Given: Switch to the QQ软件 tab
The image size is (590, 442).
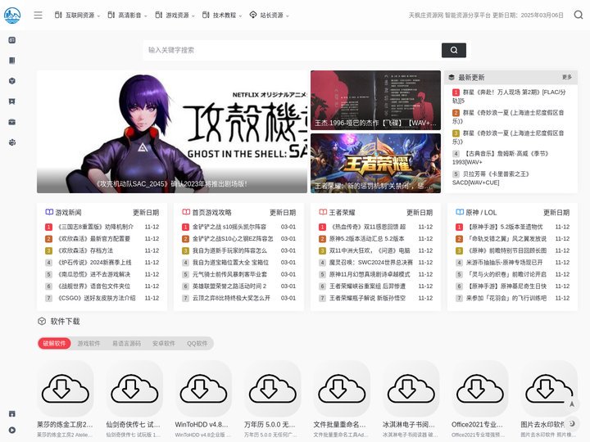Looking at the screenshot, I should pyautogui.click(x=197, y=343).
